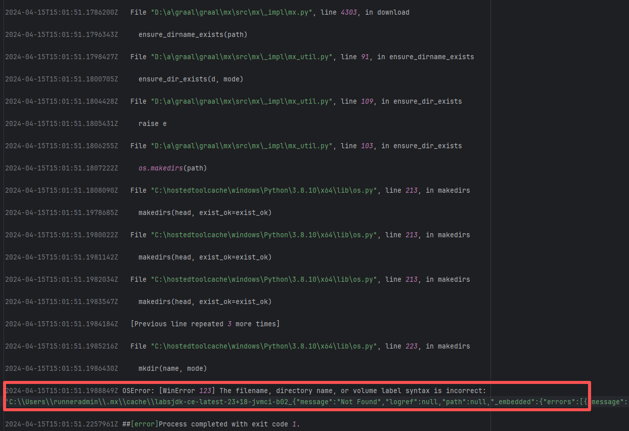This screenshot has height=431, width=629.
Task: Open the os.py path at line 223
Action: [x=264, y=346]
